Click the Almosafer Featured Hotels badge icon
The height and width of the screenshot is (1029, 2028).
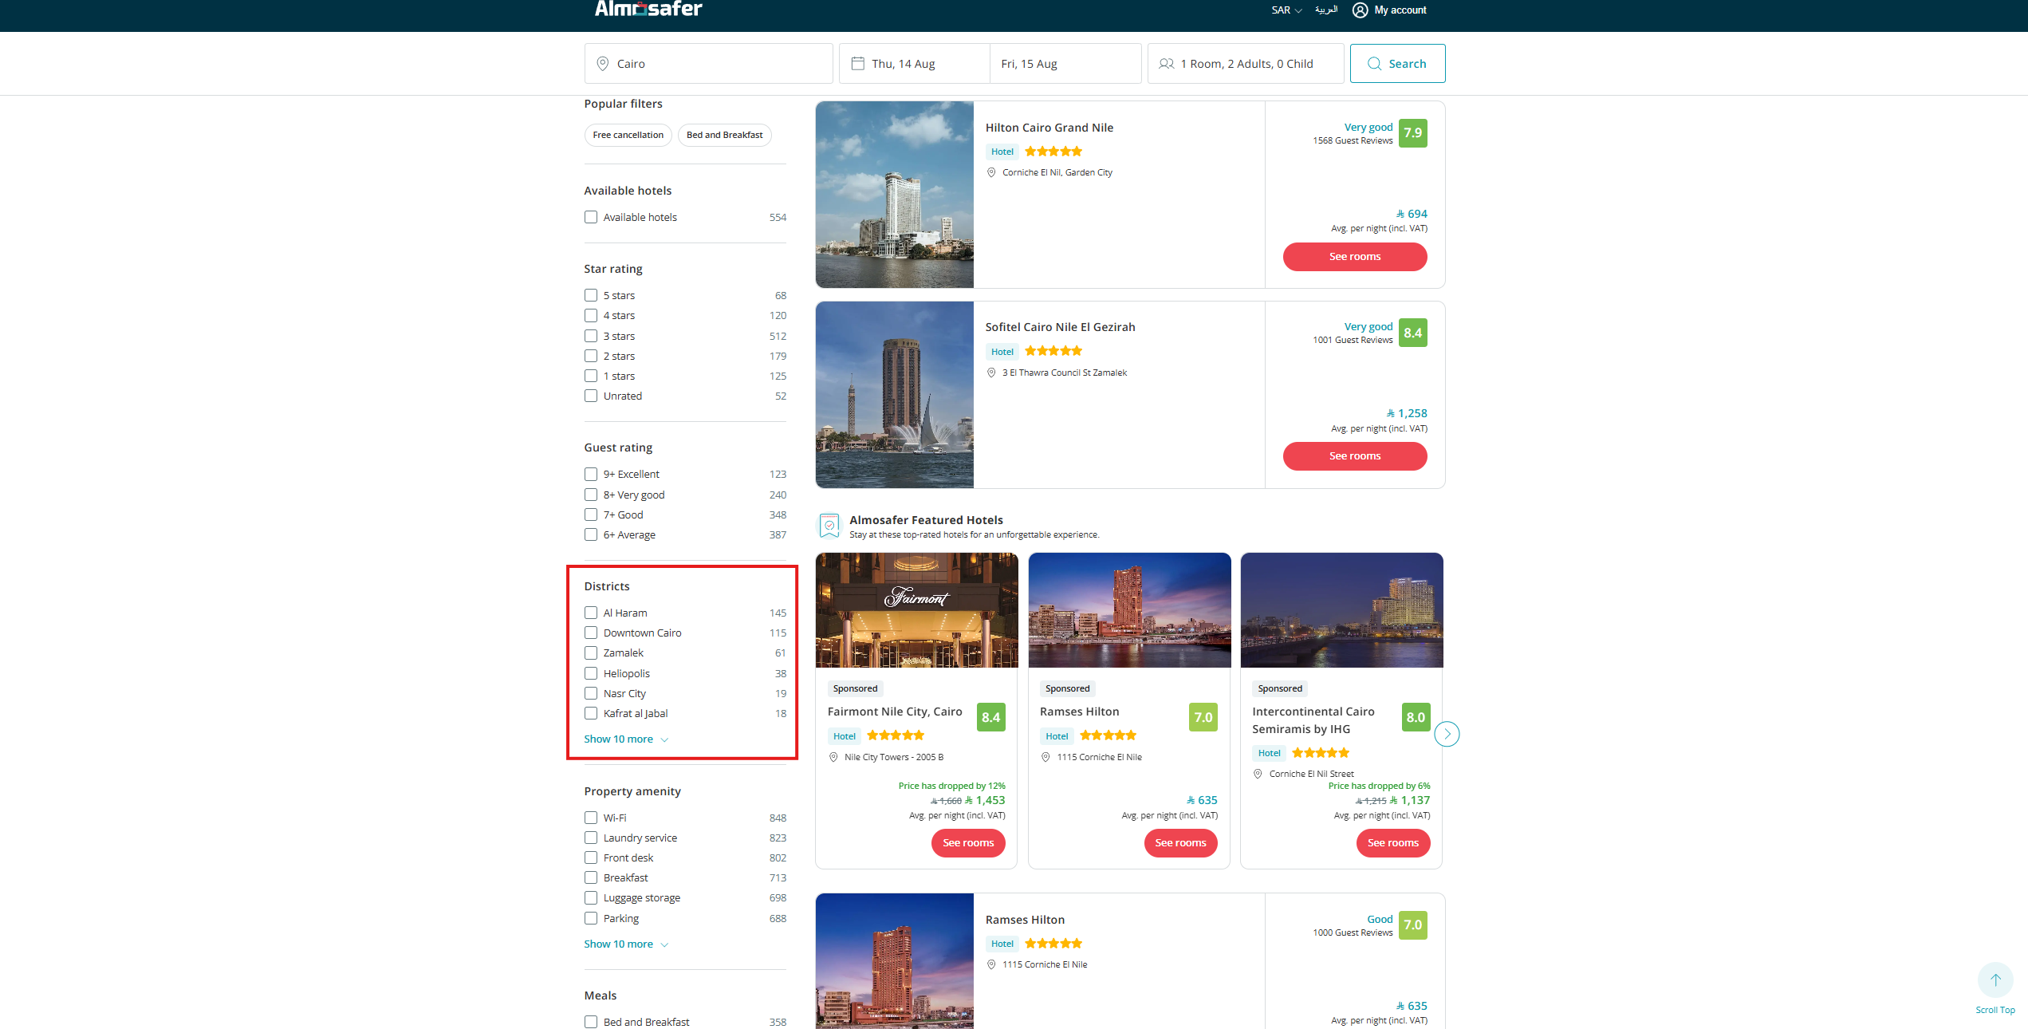829,526
